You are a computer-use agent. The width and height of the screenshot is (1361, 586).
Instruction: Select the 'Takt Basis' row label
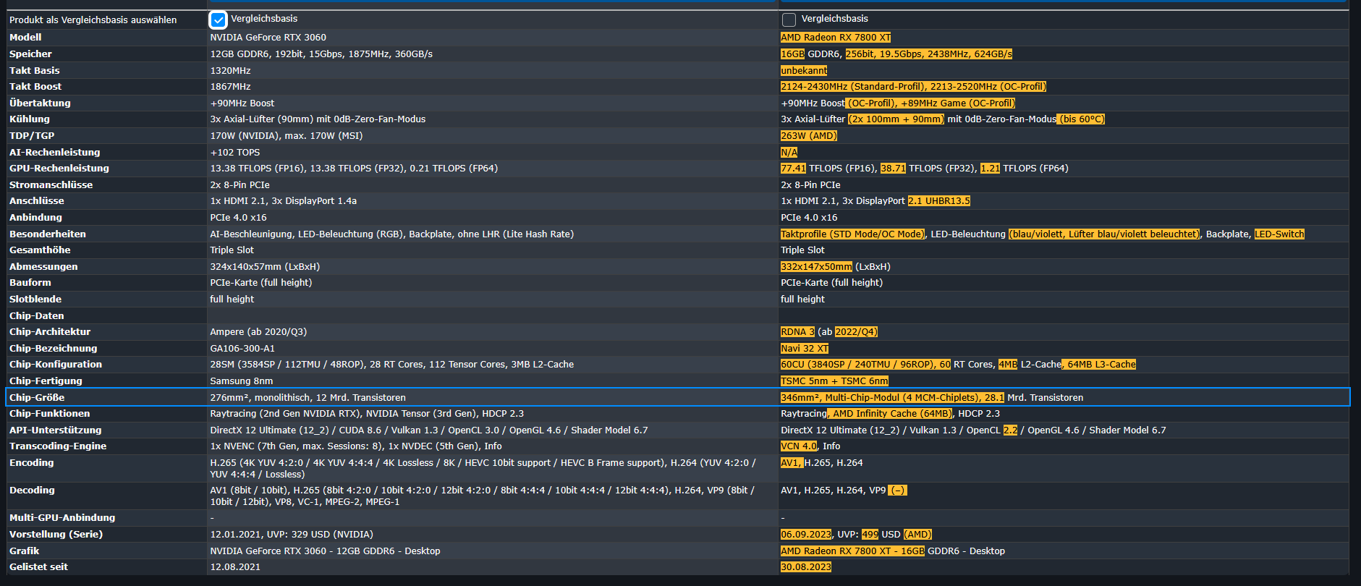tap(34, 70)
